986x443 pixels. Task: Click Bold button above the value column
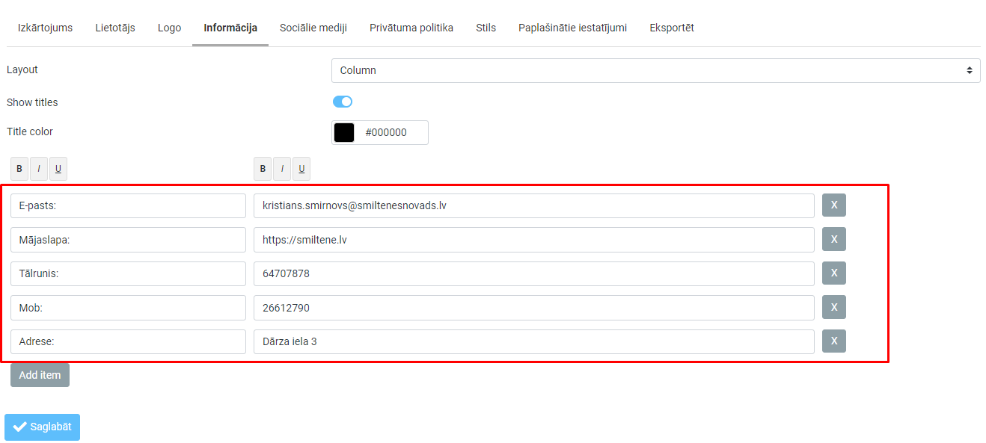263,169
